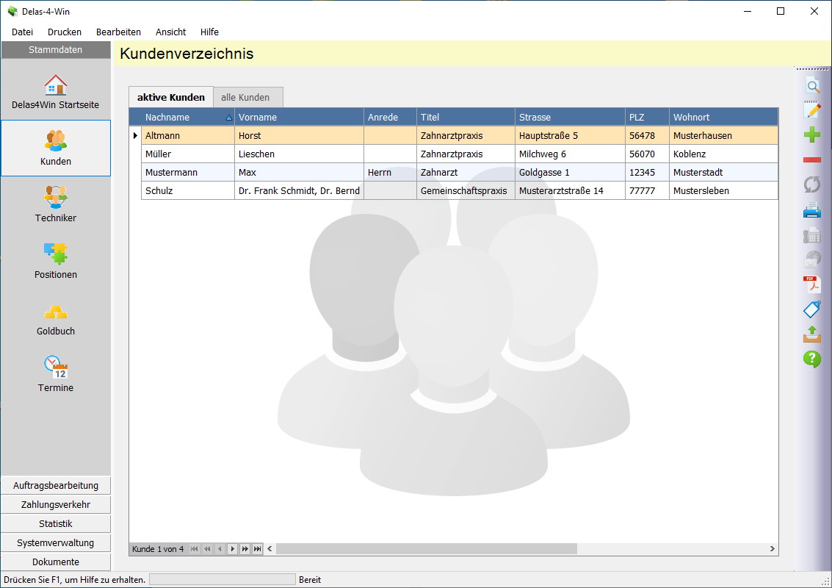Click the magnifier search icon in right toolbar
The image size is (832, 588).
click(x=812, y=86)
